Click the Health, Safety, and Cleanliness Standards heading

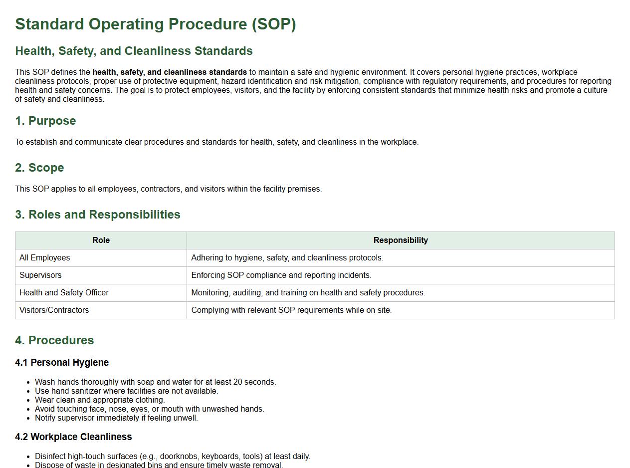pos(134,51)
